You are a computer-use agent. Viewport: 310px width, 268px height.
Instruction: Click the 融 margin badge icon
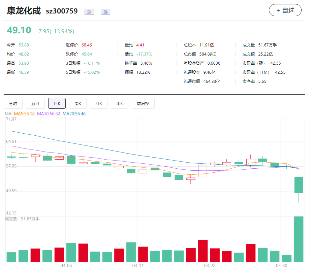click(105, 12)
